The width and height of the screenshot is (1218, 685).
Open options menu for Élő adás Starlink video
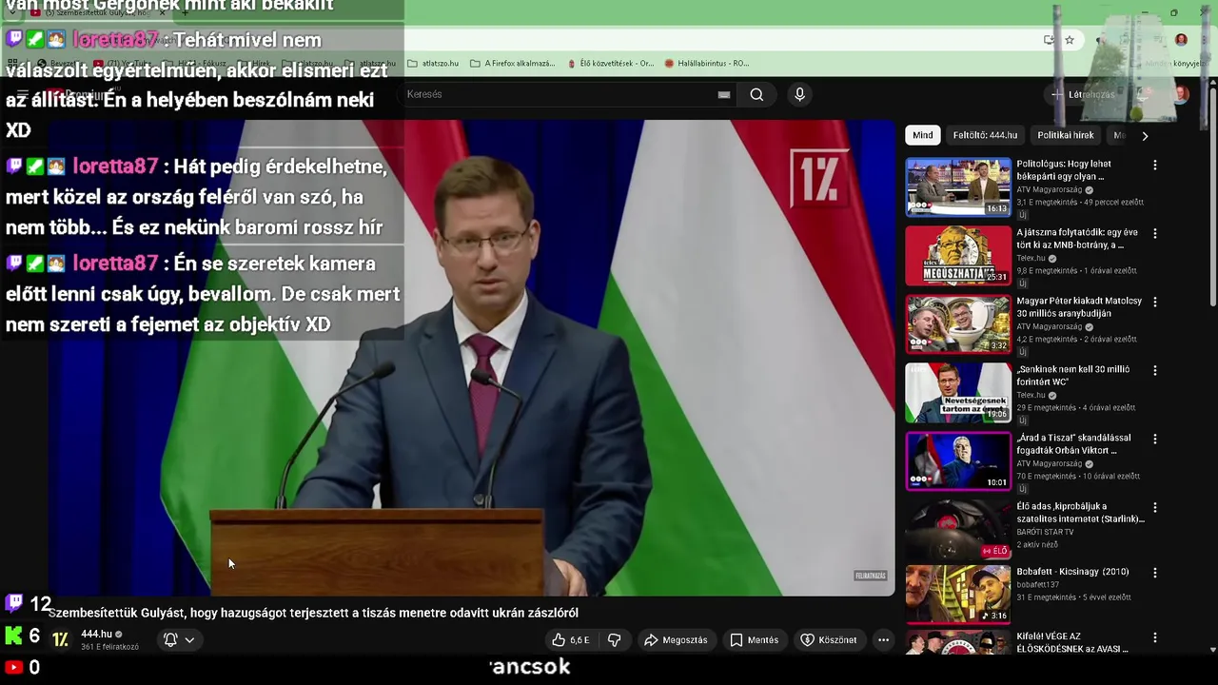pos(1155,507)
